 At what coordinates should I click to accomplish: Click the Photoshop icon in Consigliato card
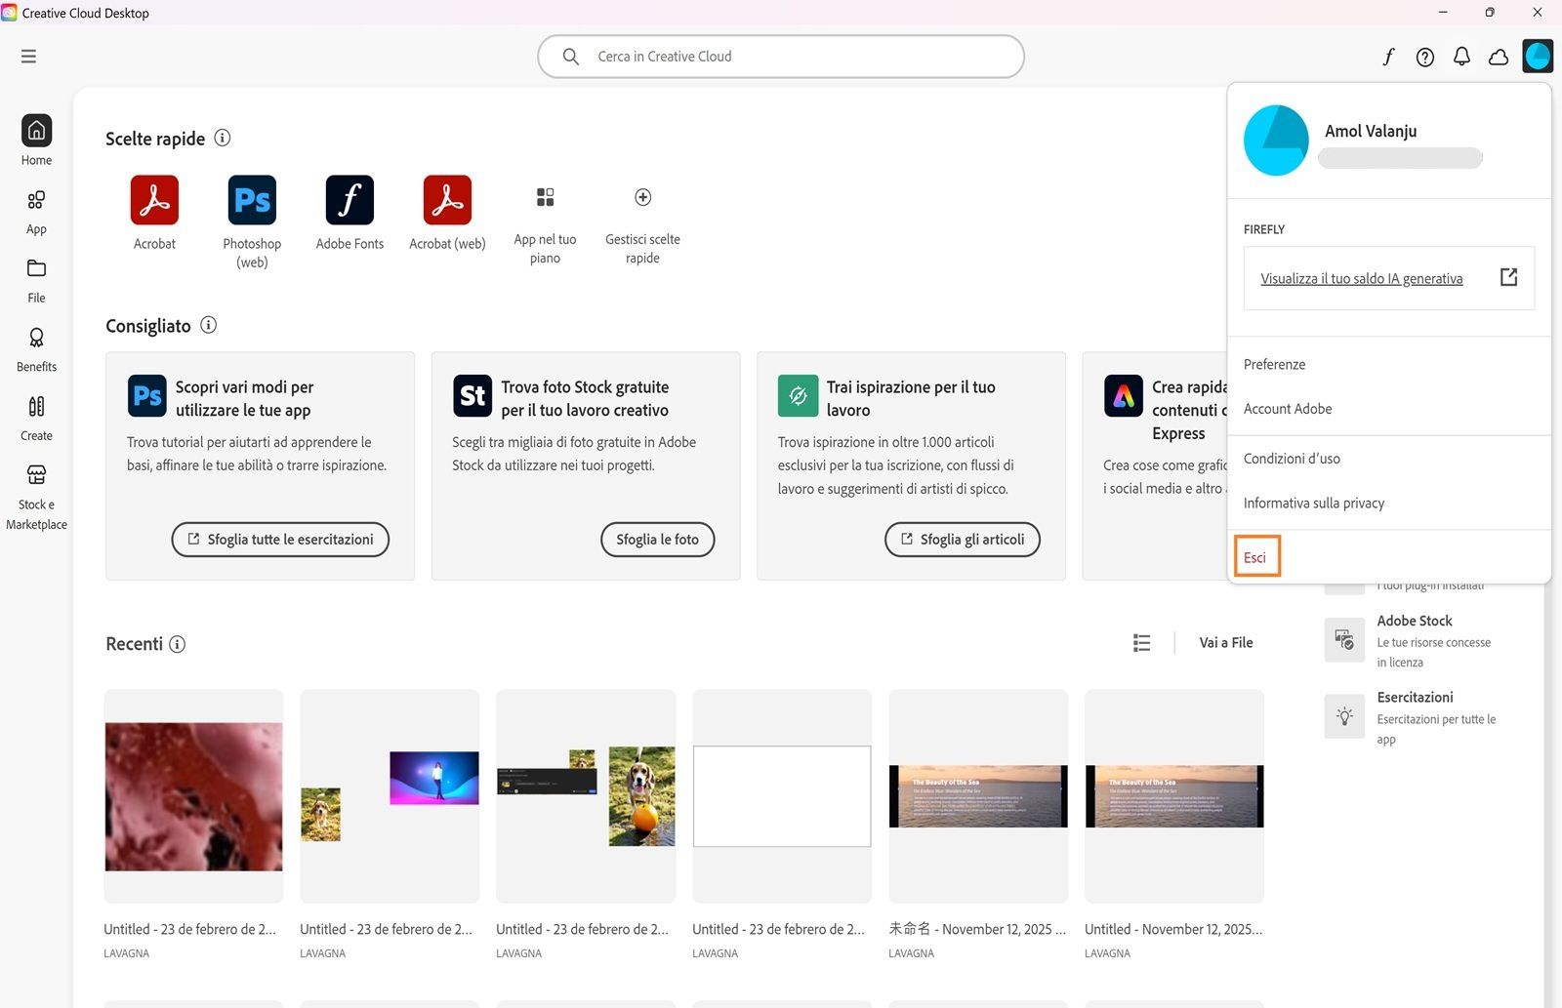click(147, 395)
